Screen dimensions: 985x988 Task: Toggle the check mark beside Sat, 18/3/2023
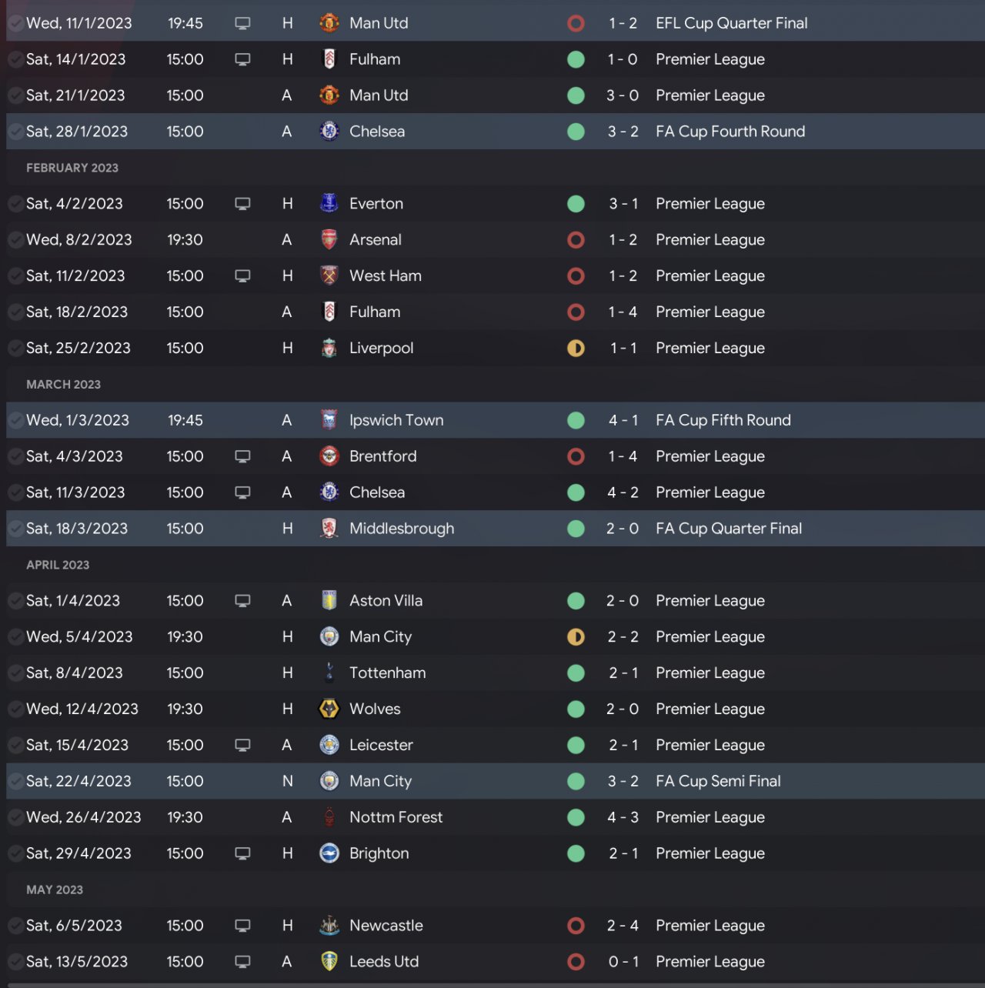(x=15, y=529)
